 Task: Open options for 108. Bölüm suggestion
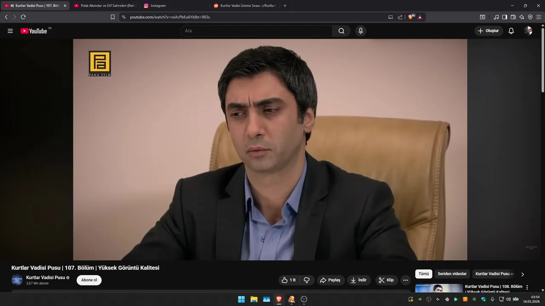click(x=527, y=287)
